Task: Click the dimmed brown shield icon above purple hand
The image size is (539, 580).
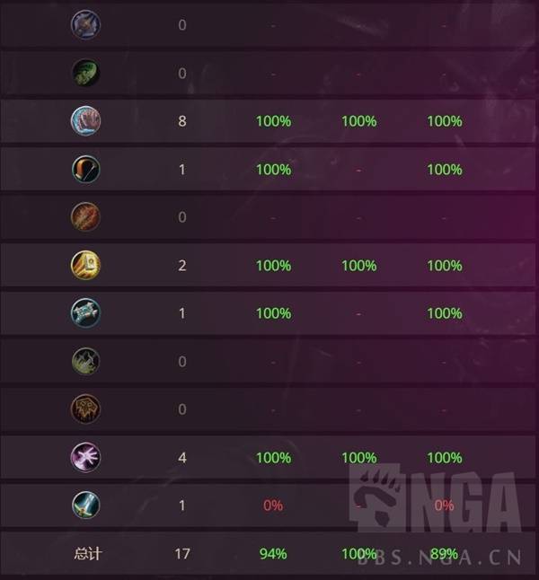Action: click(85, 409)
